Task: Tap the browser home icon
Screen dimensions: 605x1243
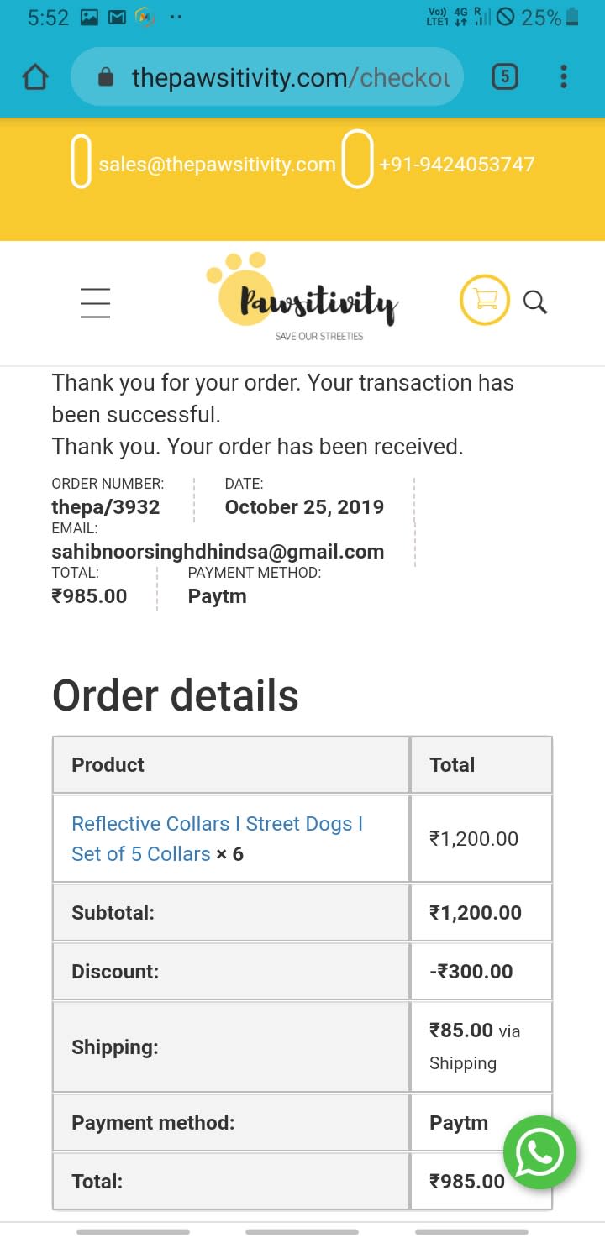Action: tap(35, 77)
